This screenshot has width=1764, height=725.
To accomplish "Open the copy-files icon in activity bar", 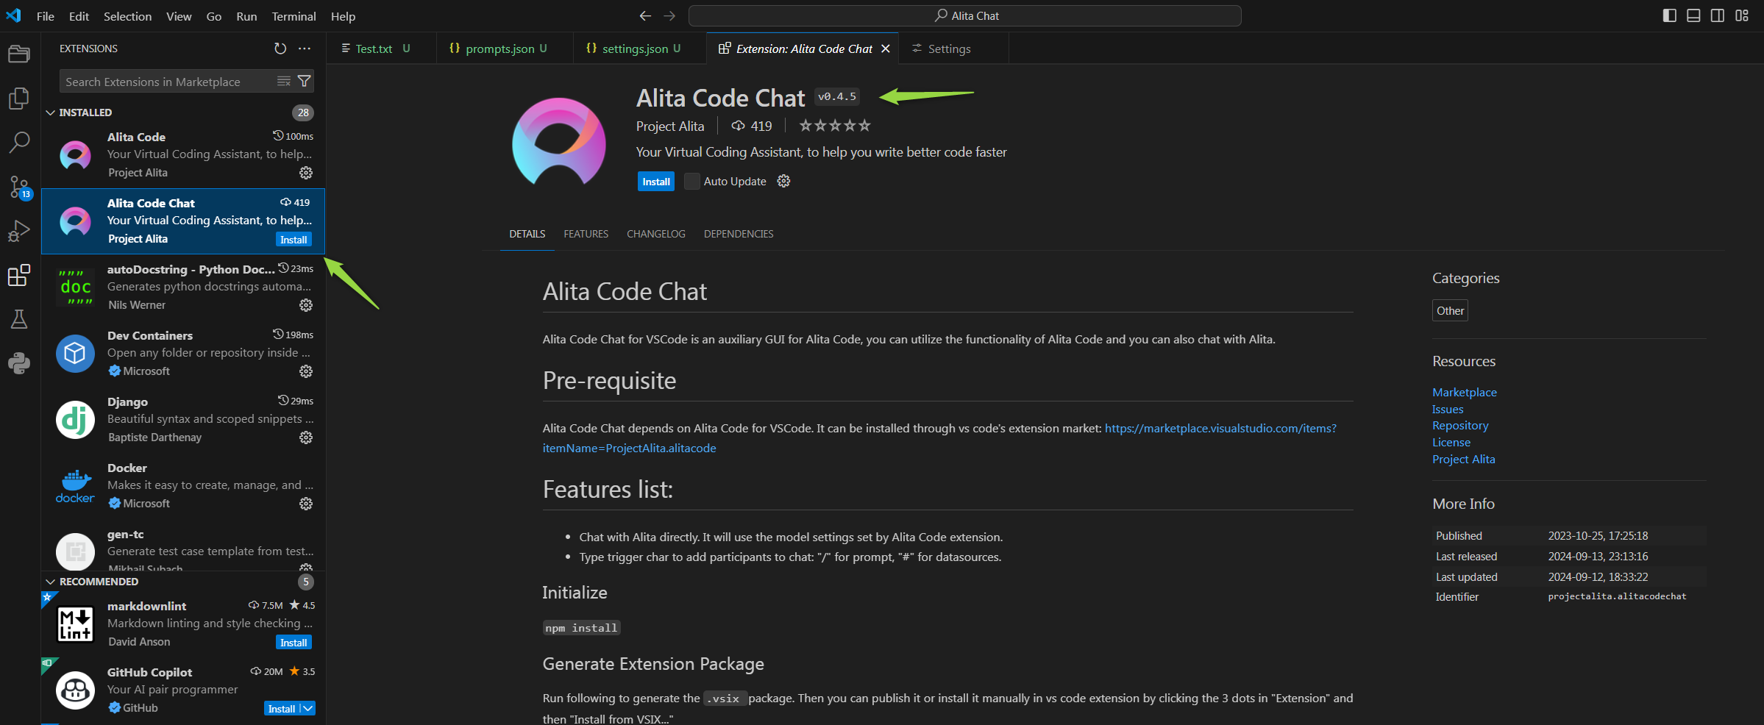I will click(19, 98).
